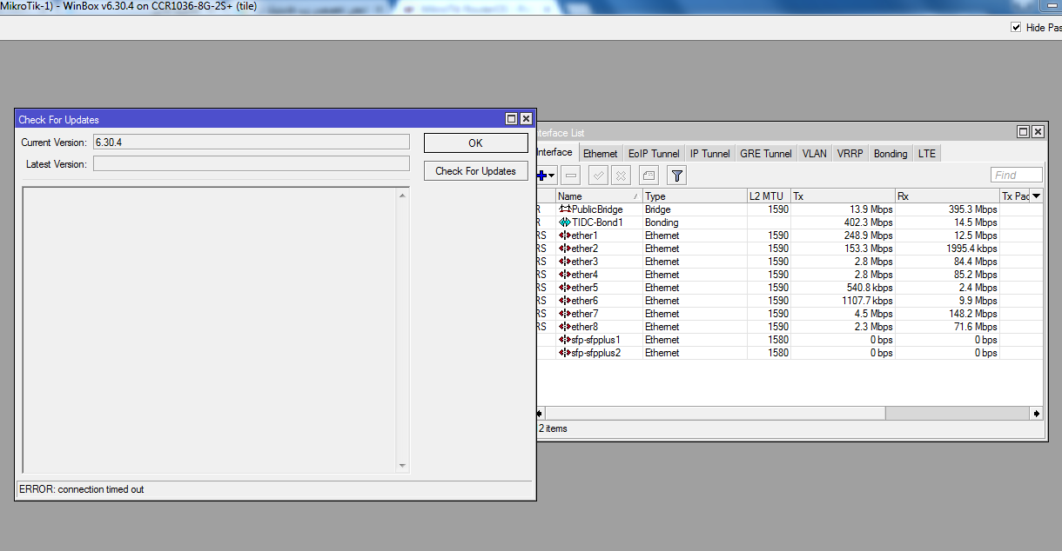1062x551 pixels.
Task: Click the changelog text area
Action: pos(209,330)
